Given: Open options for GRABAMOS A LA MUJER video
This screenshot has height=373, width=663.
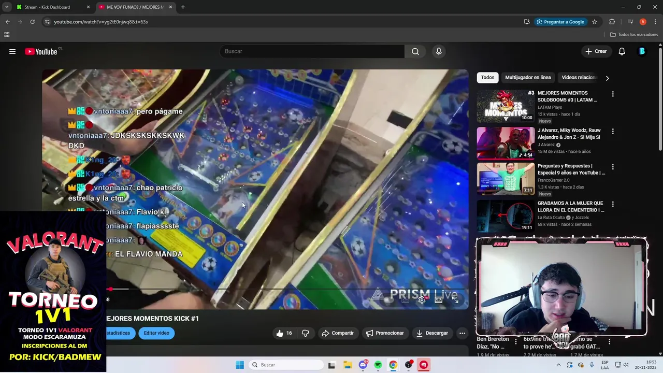Looking at the screenshot, I should pos(613,204).
